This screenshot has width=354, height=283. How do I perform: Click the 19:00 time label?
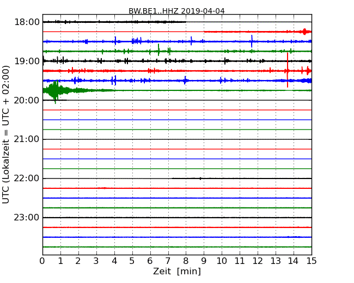point(27,61)
